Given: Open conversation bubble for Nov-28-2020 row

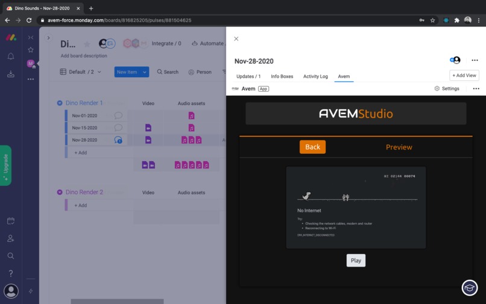Looking at the screenshot, I should click(118, 140).
